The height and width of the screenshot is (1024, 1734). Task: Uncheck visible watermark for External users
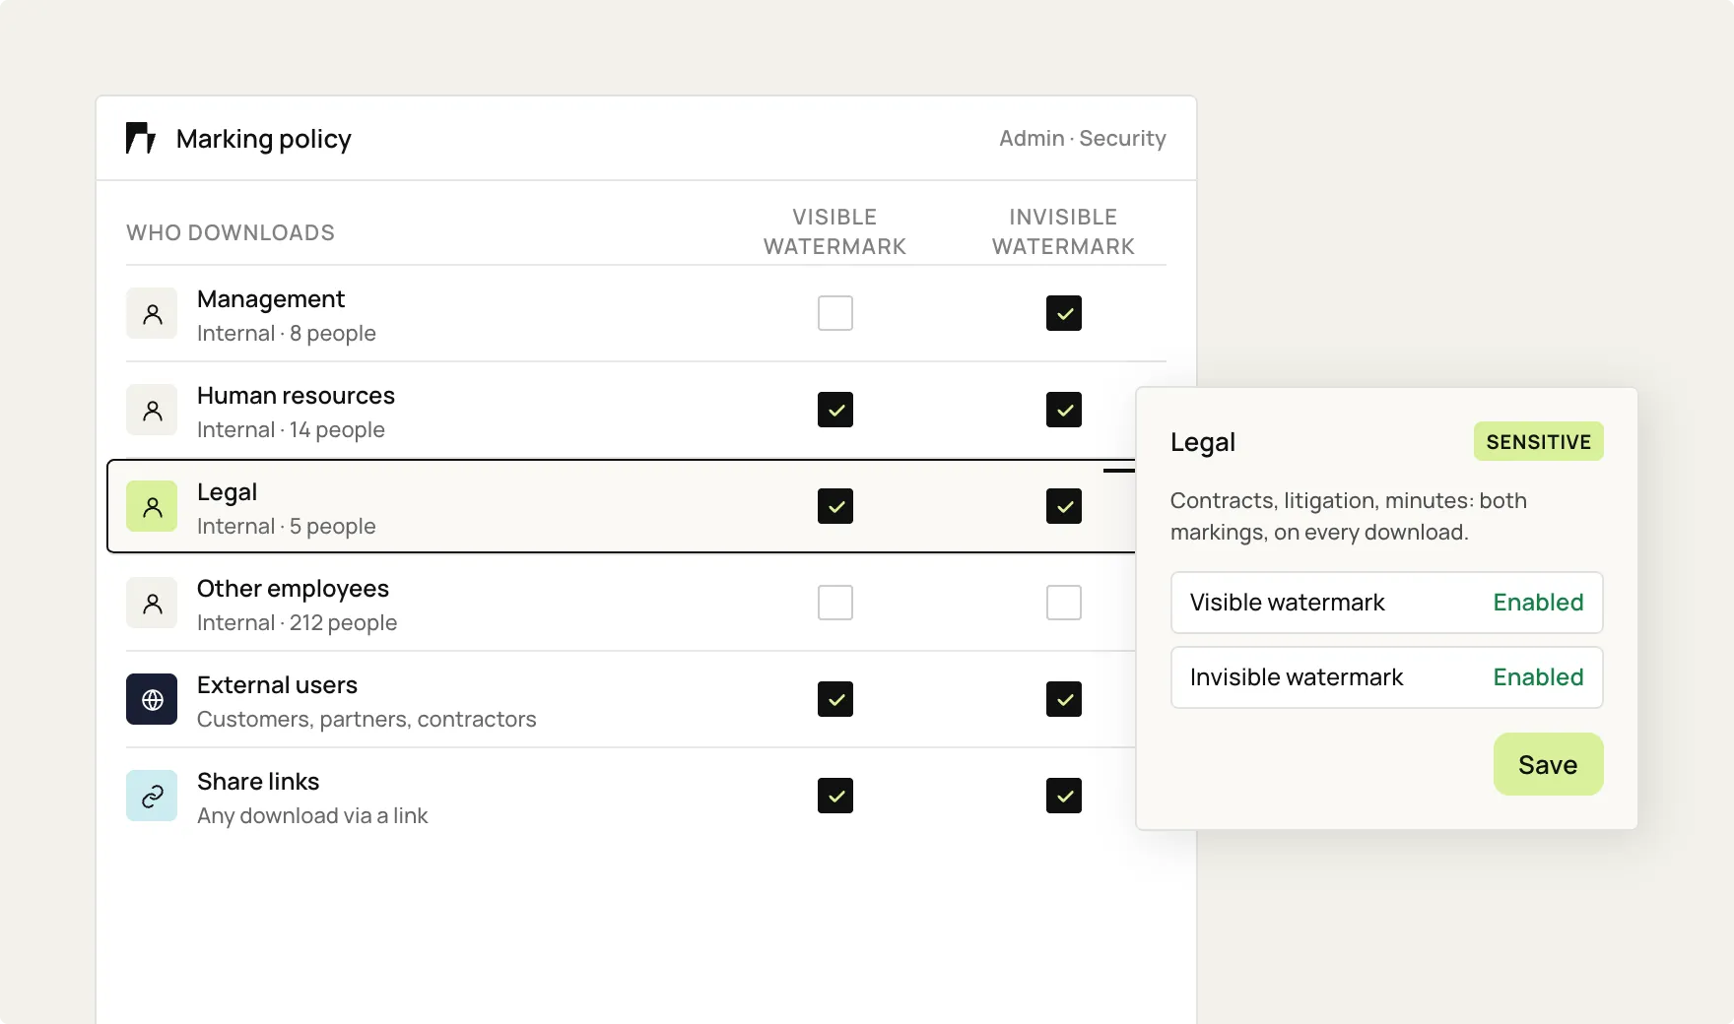click(835, 699)
